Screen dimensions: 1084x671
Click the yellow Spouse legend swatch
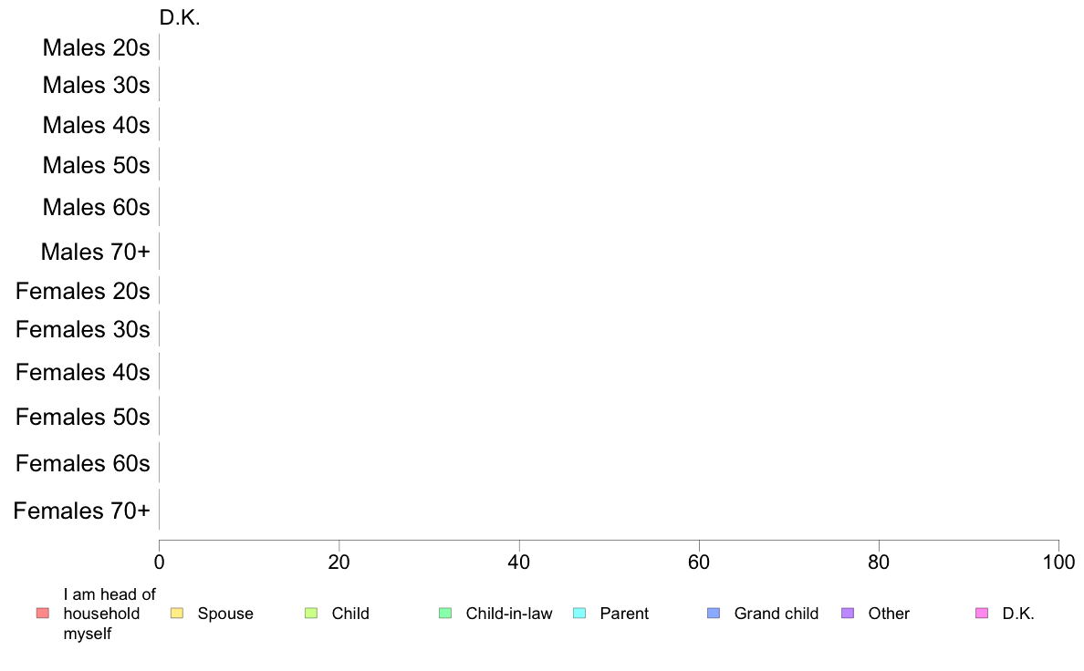click(177, 614)
